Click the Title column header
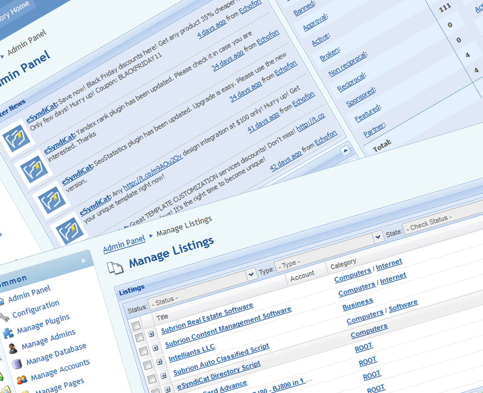The height and width of the screenshot is (393, 483). coord(162,316)
